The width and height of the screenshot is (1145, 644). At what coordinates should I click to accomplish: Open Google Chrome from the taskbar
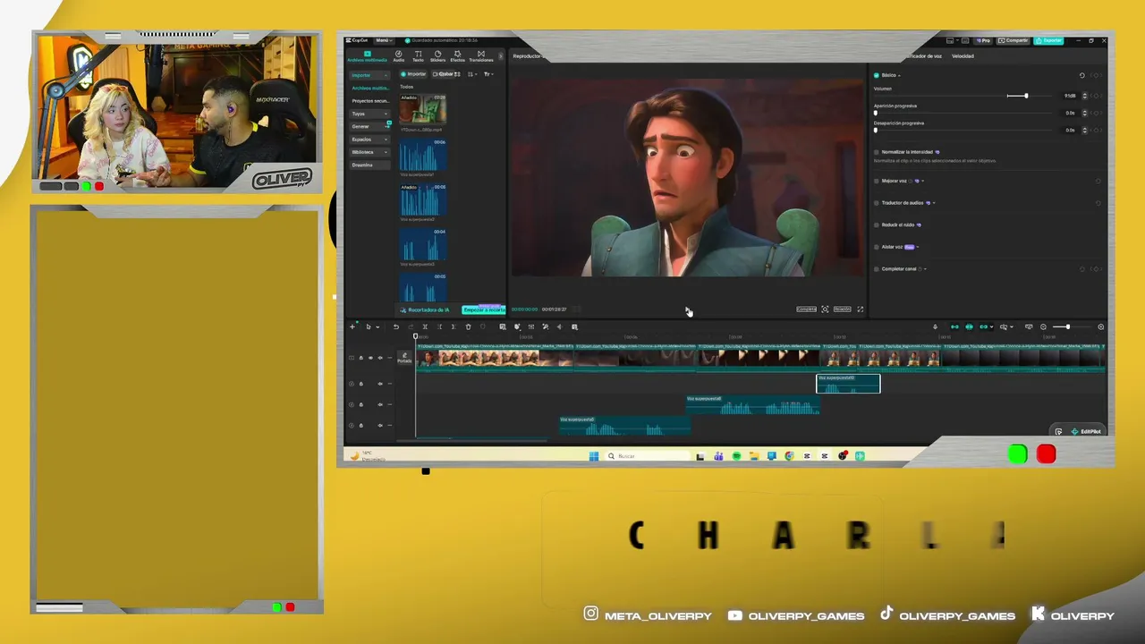(x=789, y=456)
